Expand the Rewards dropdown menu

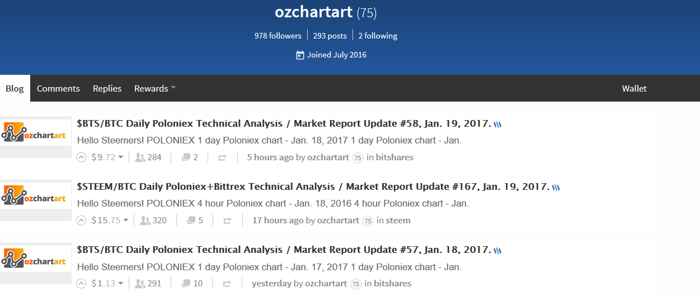tap(155, 89)
